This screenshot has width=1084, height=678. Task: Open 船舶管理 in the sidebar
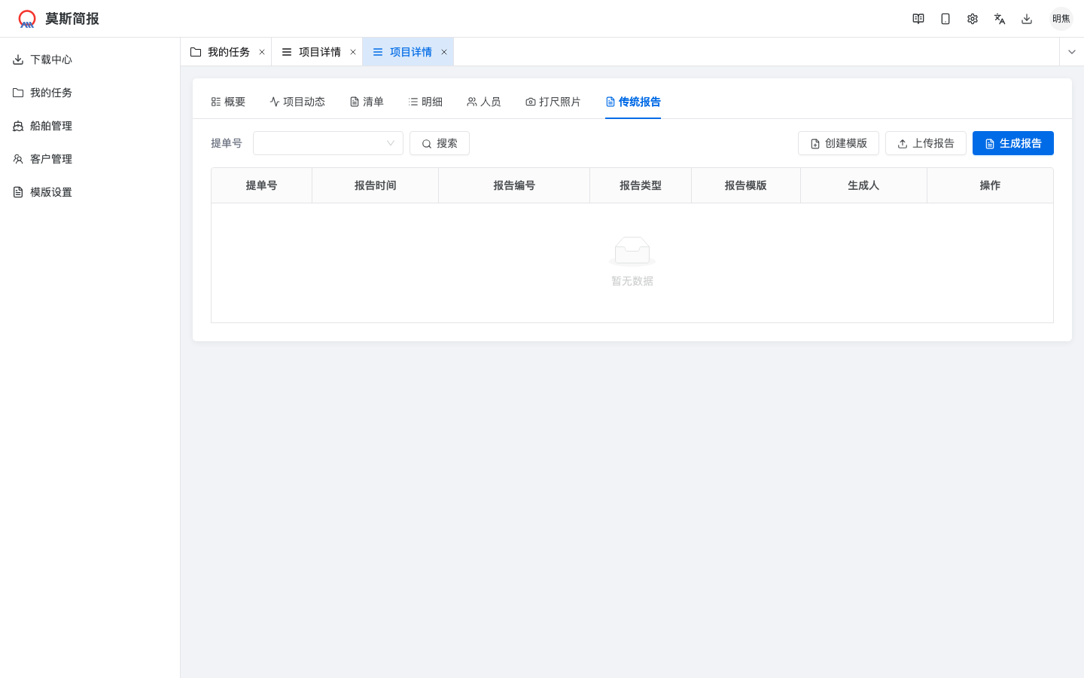pyautogui.click(x=51, y=126)
